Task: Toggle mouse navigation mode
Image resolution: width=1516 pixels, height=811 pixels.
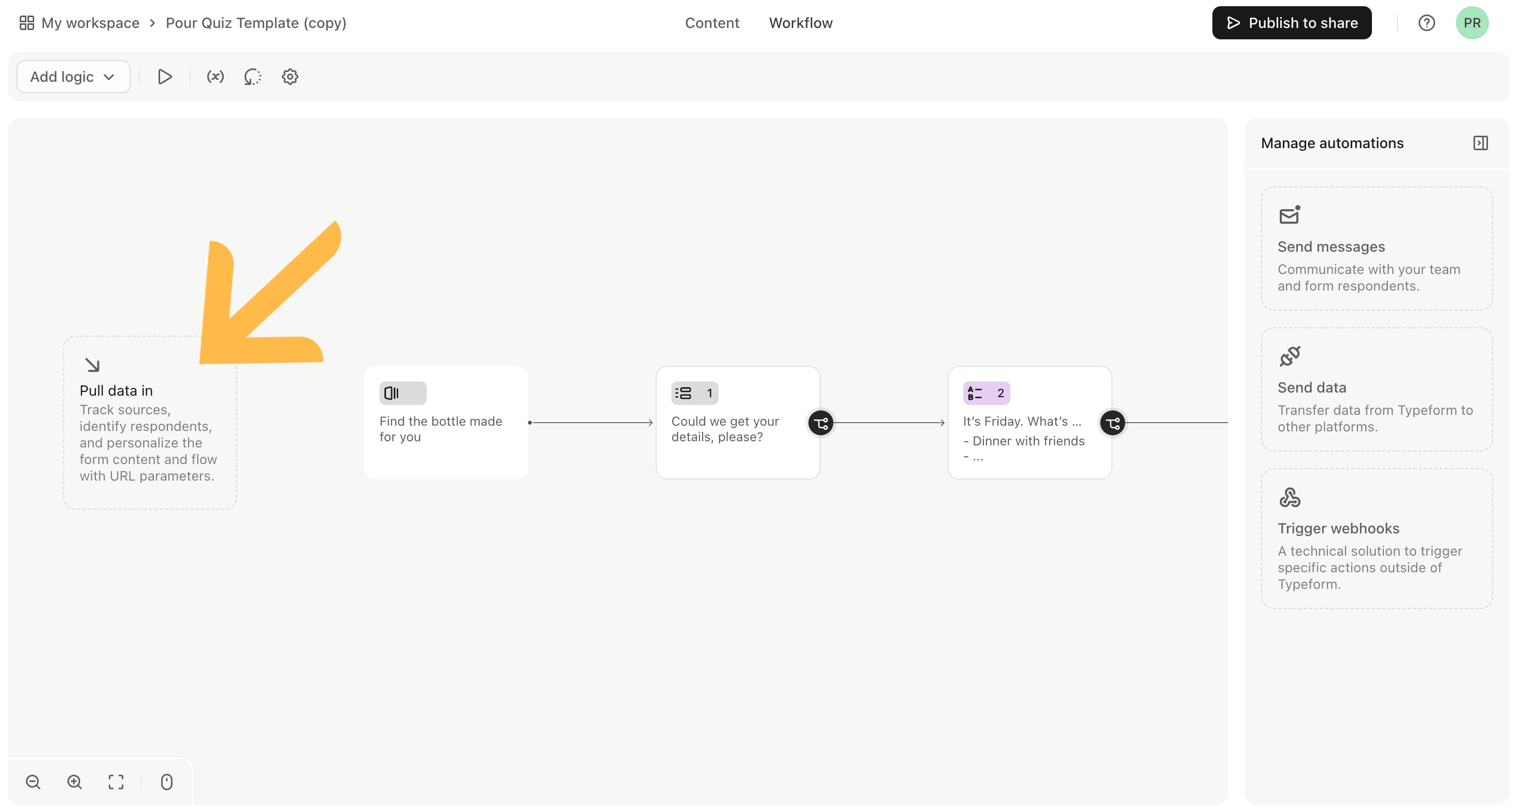Action: tap(166, 781)
